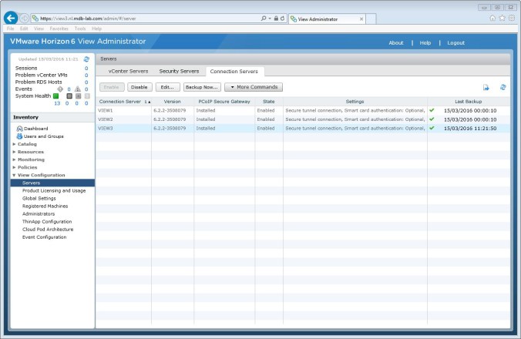Screen dimensions: 521x339
Task: Click the browser back arrow button
Action: [x=11, y=18]
